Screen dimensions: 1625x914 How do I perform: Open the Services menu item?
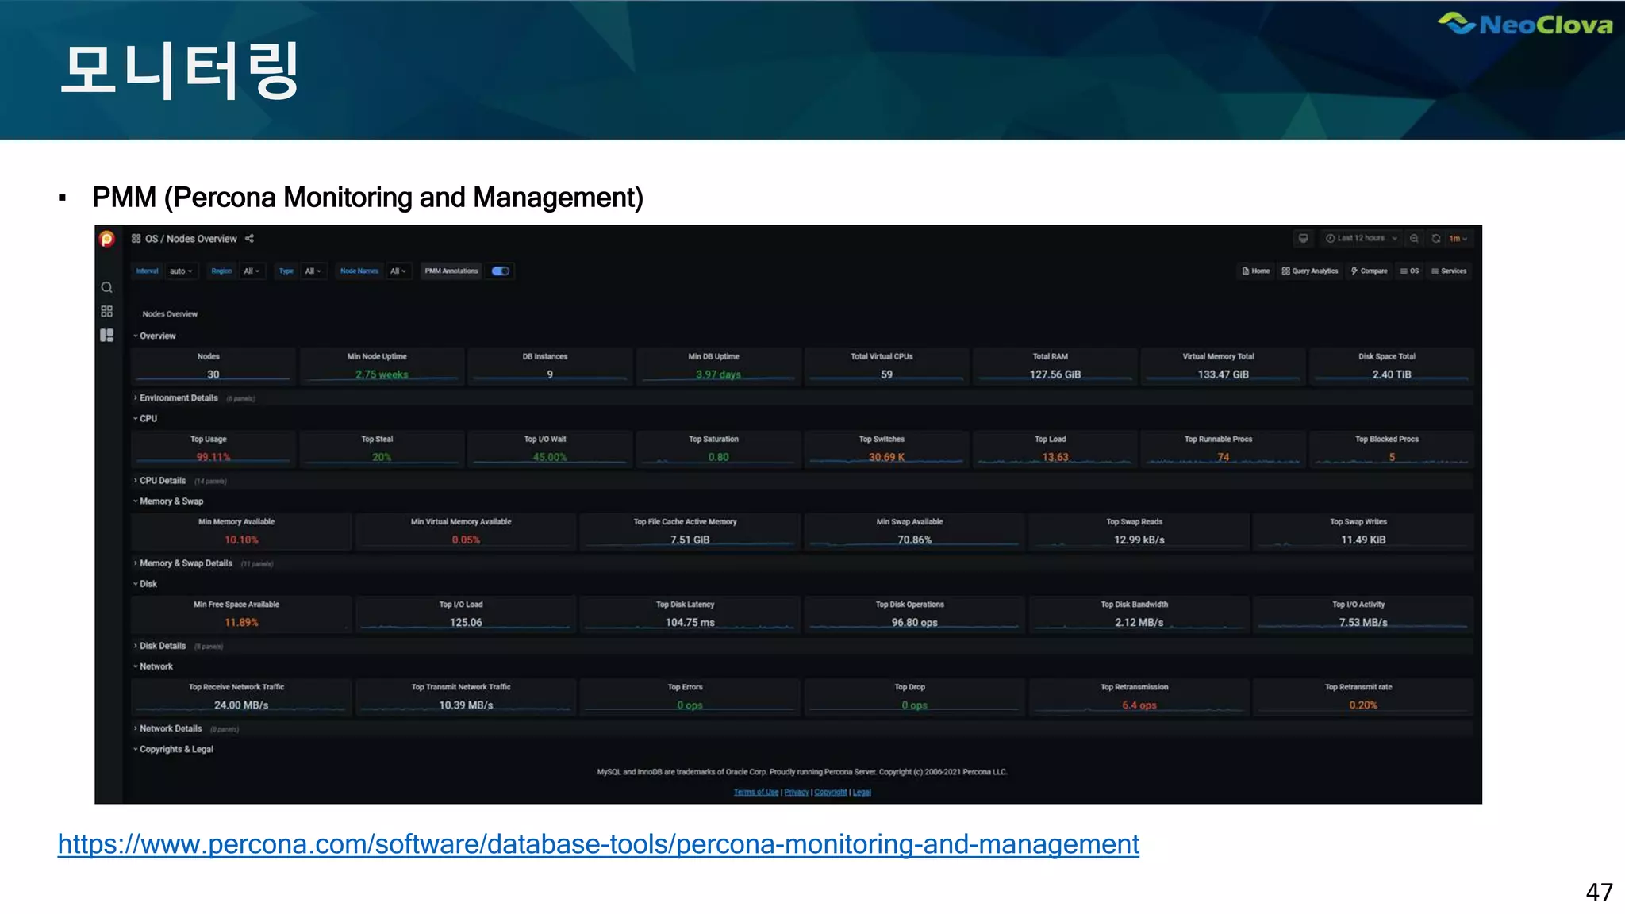(x=1449, y=271)
